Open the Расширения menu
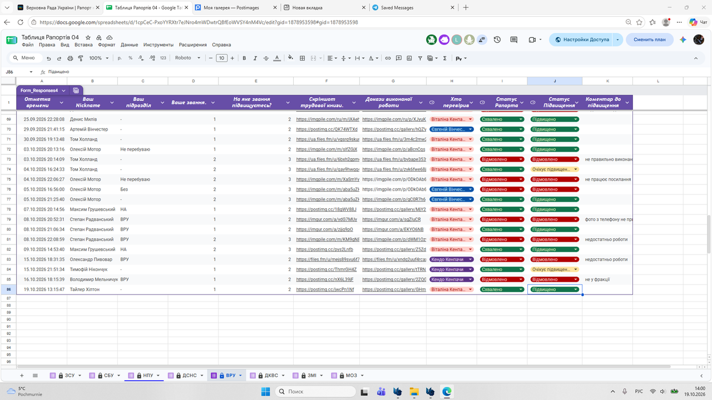 coord(192,45)
